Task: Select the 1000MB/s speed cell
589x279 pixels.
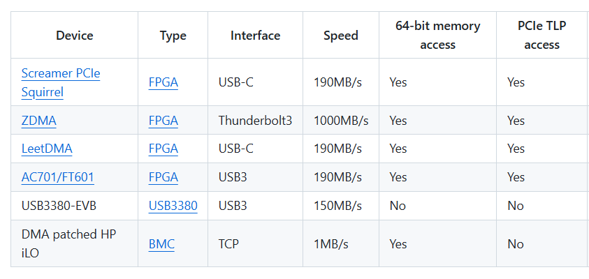Action: pos(341,121)
